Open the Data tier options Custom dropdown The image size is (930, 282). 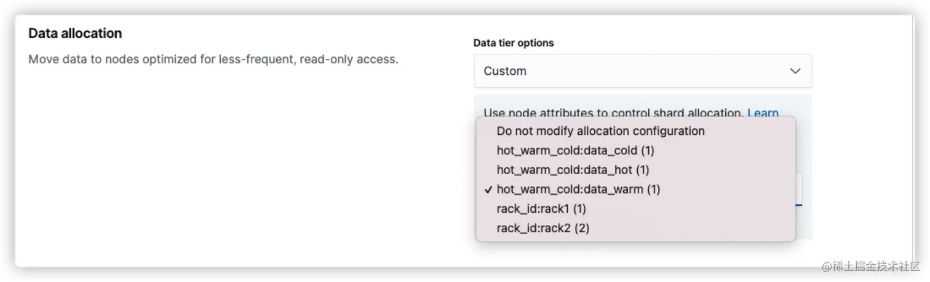point(642,71)
